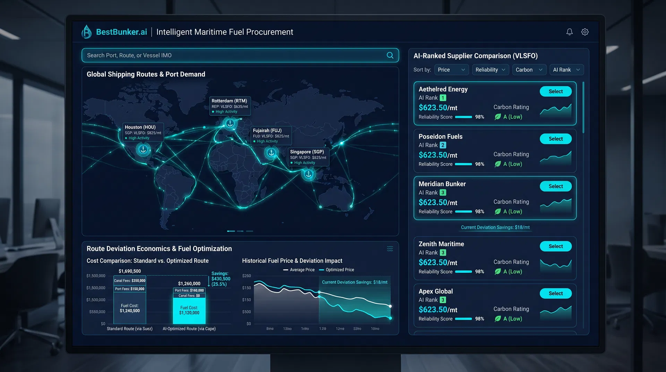Adjust Meridian Bunker reliability score bar
Screen dimensions: 666x372
[464, 211]
